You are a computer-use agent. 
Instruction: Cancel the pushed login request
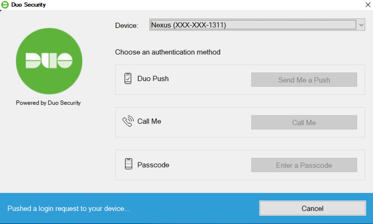(312, 208)
